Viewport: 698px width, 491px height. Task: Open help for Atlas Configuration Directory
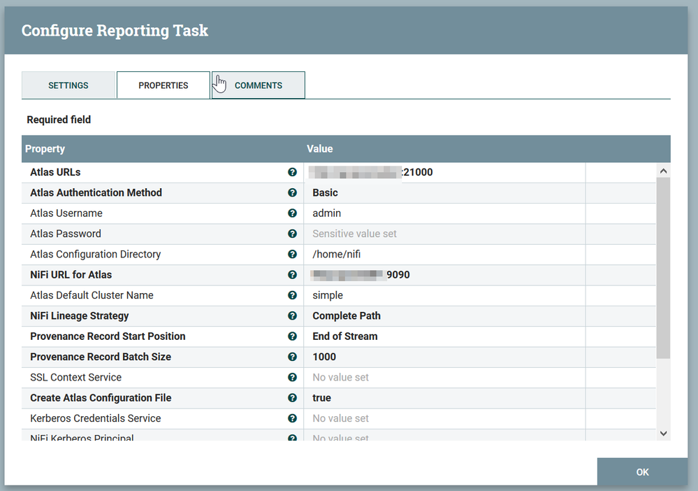[x=292, y=255]
